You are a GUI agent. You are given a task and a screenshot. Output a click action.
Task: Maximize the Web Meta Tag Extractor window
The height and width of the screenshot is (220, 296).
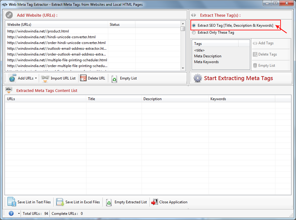point(275,3)
